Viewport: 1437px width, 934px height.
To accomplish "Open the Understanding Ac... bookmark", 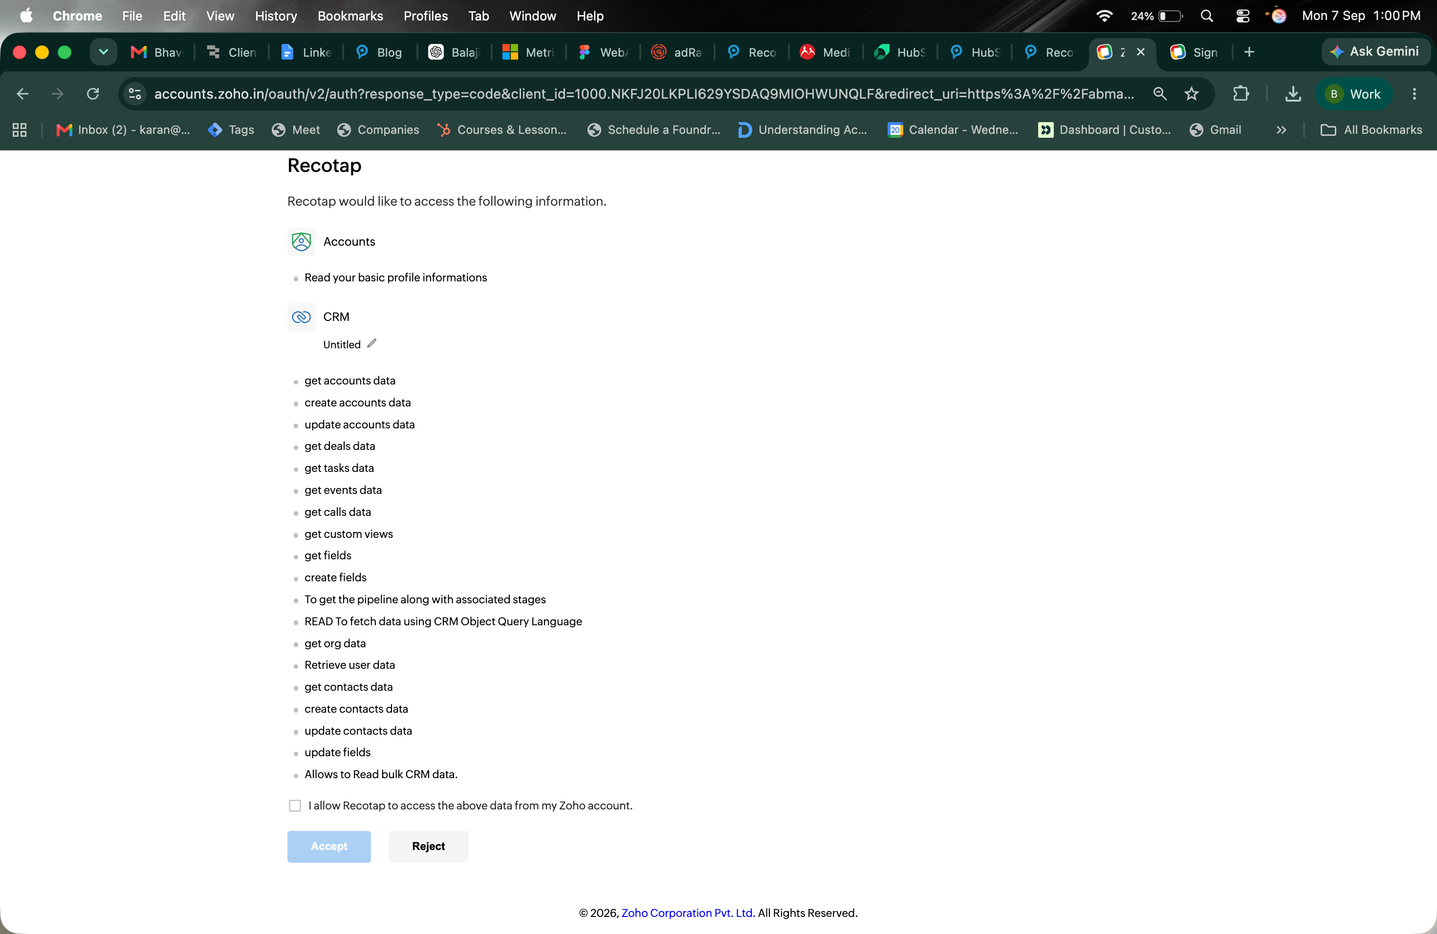I will tap(803, 130).
